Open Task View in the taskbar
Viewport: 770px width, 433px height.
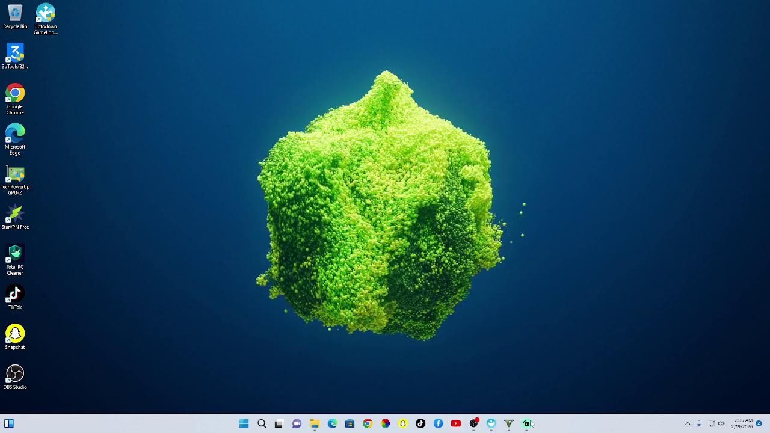pos(279,423)
